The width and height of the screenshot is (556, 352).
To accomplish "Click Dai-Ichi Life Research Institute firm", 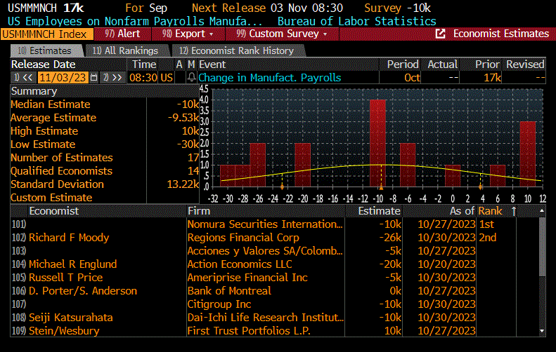I will [x=266, y=318].
